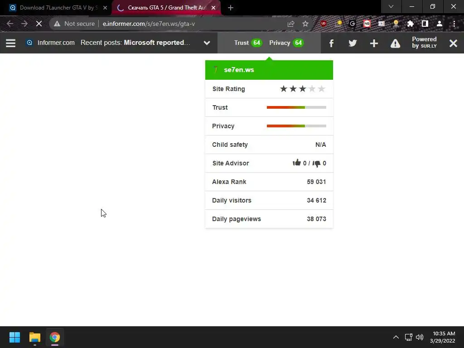
Task: Open File Explorer from taskbar
Action: point(34,337)
